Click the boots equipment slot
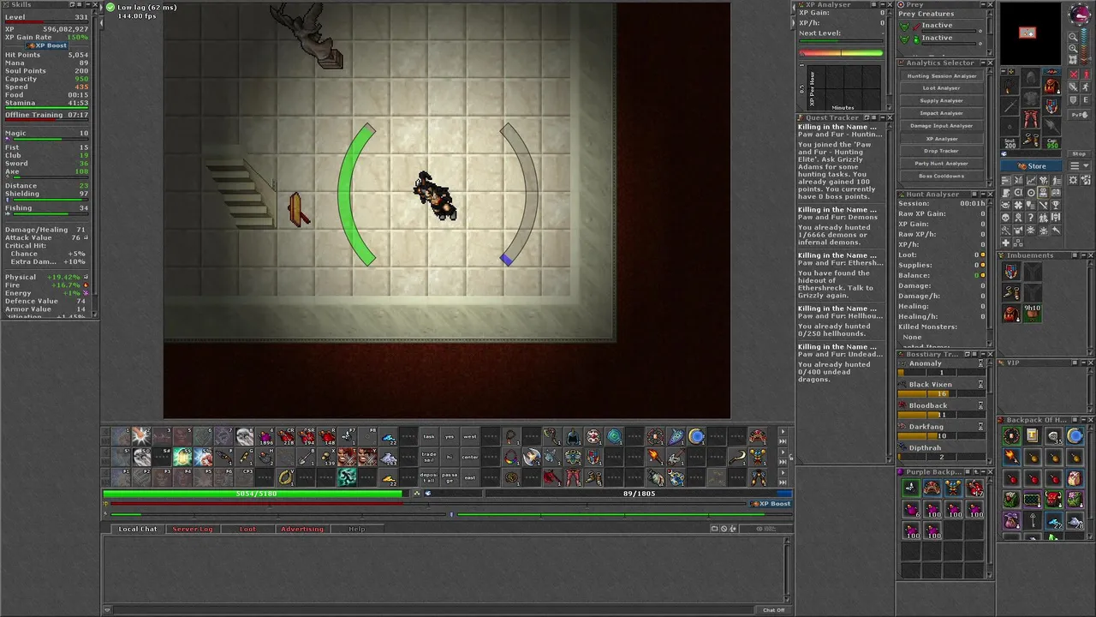1096x617 pixels. (x=1031, y=138)
